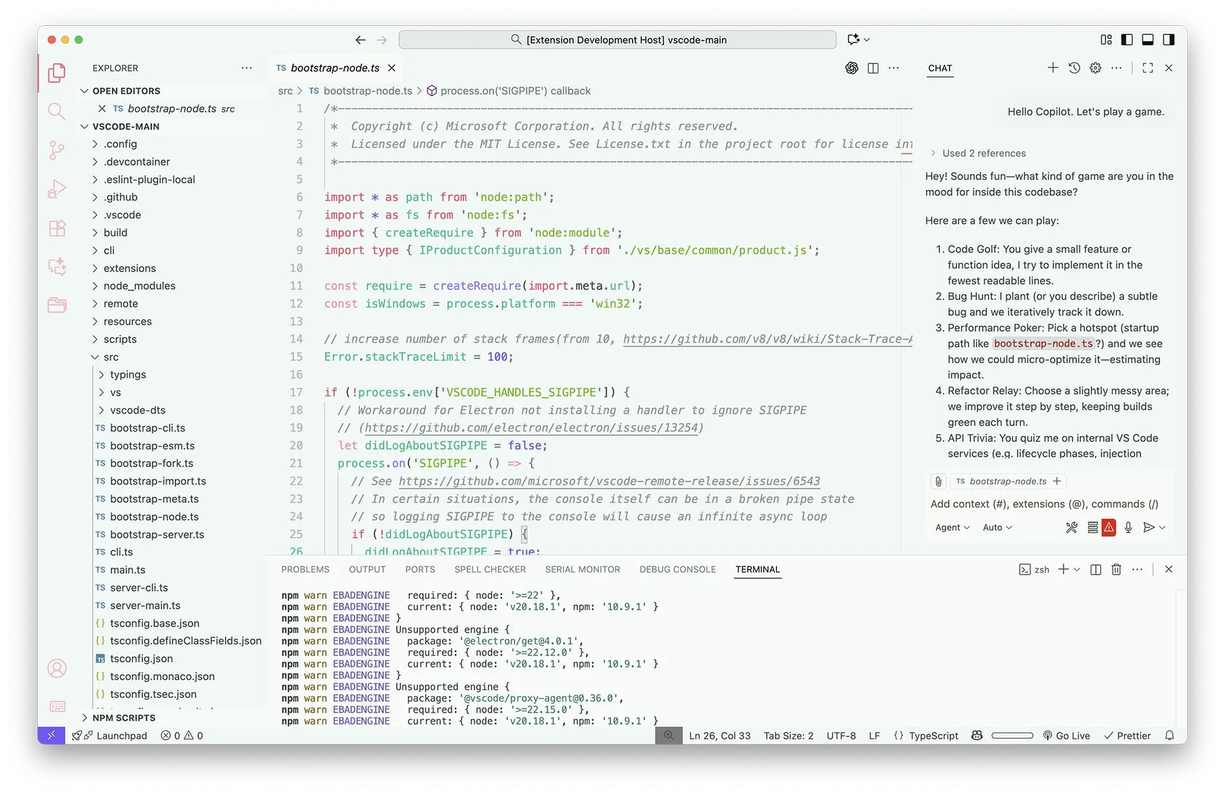The image size is (1225, 794).
Task: Configure tools using the wrench icon in chat
Action: pos(1071,527)
